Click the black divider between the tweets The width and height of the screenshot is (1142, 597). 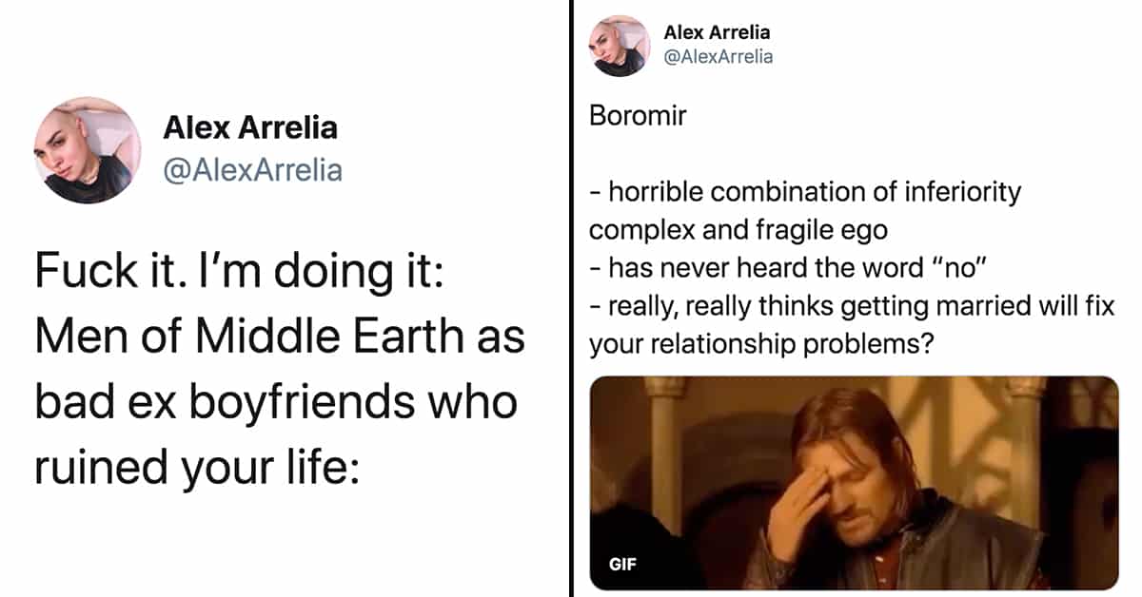(569, 298)
